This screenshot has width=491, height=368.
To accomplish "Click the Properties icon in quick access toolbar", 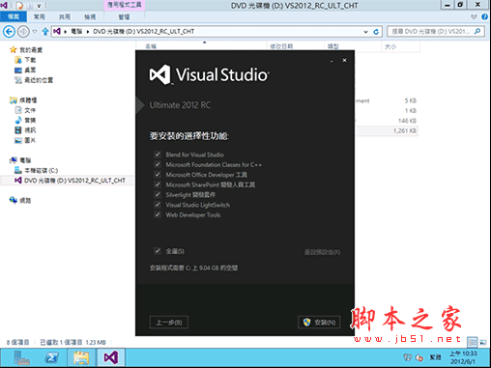I will point(20,5).
